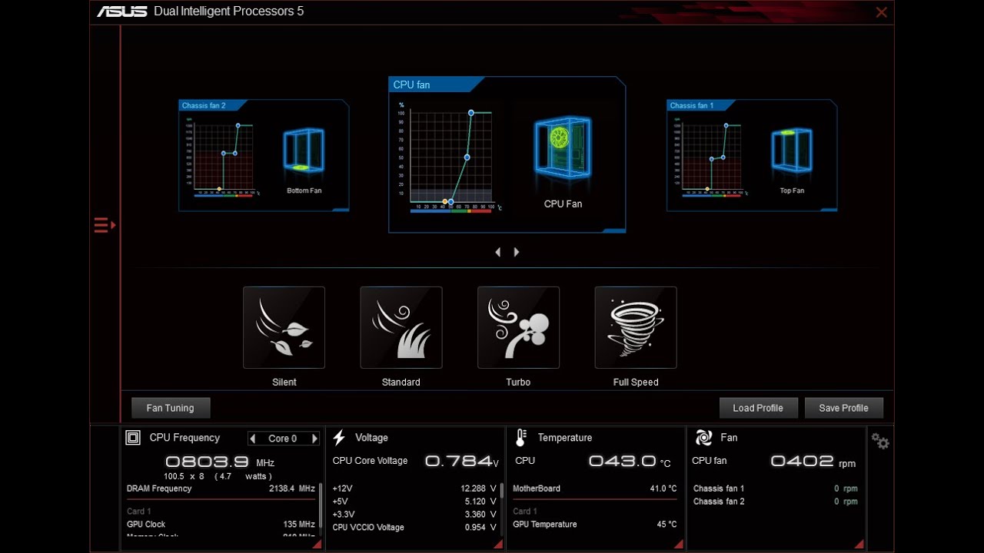The image size is (984, 553).
Task: Click the CPU Frequency chip icon
Action: 133,438
